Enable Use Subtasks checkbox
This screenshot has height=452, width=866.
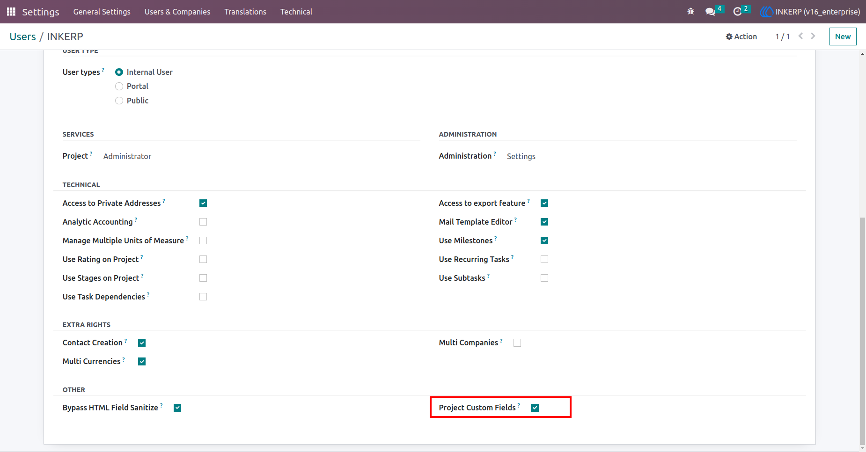[544, 278]
